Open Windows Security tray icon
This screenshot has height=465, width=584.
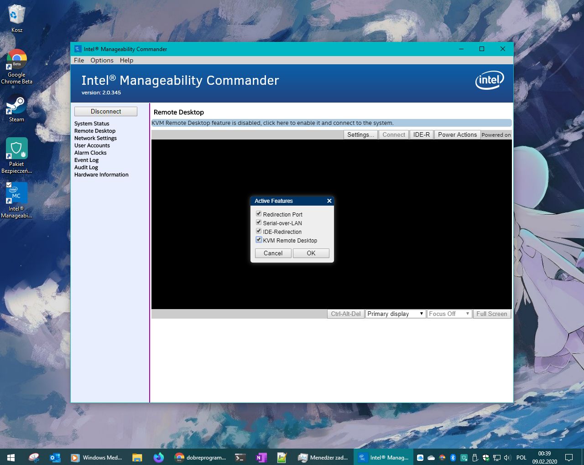tap(486, 457)
